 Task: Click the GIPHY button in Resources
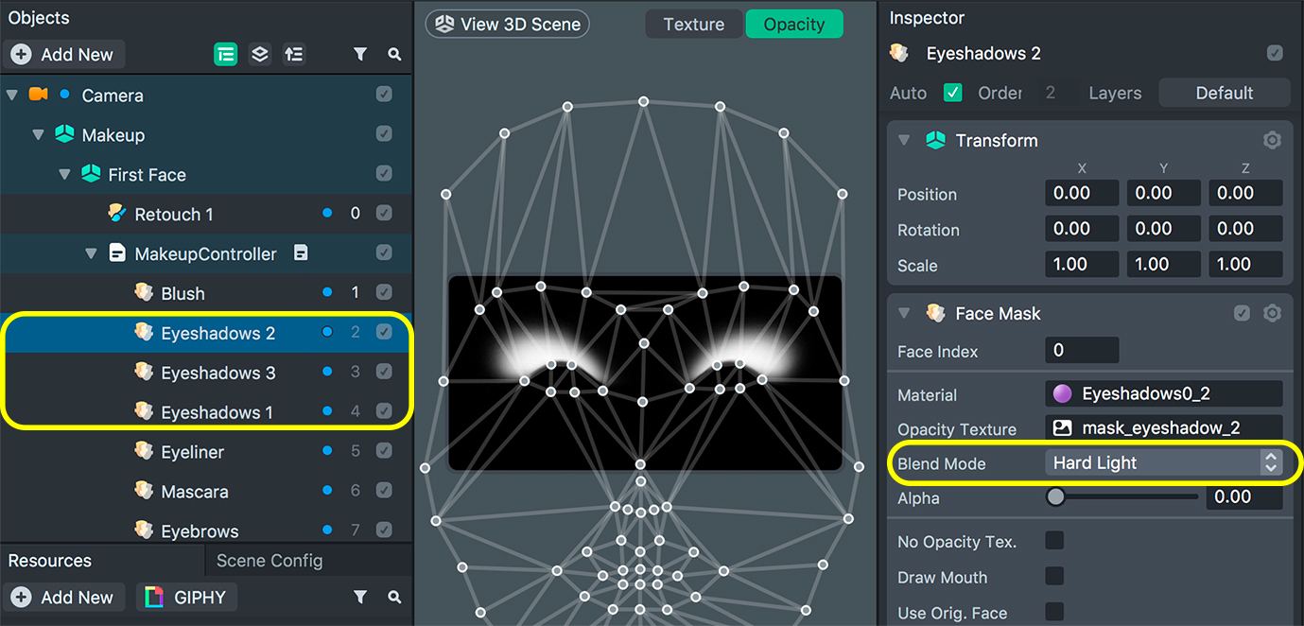(186, 598)
